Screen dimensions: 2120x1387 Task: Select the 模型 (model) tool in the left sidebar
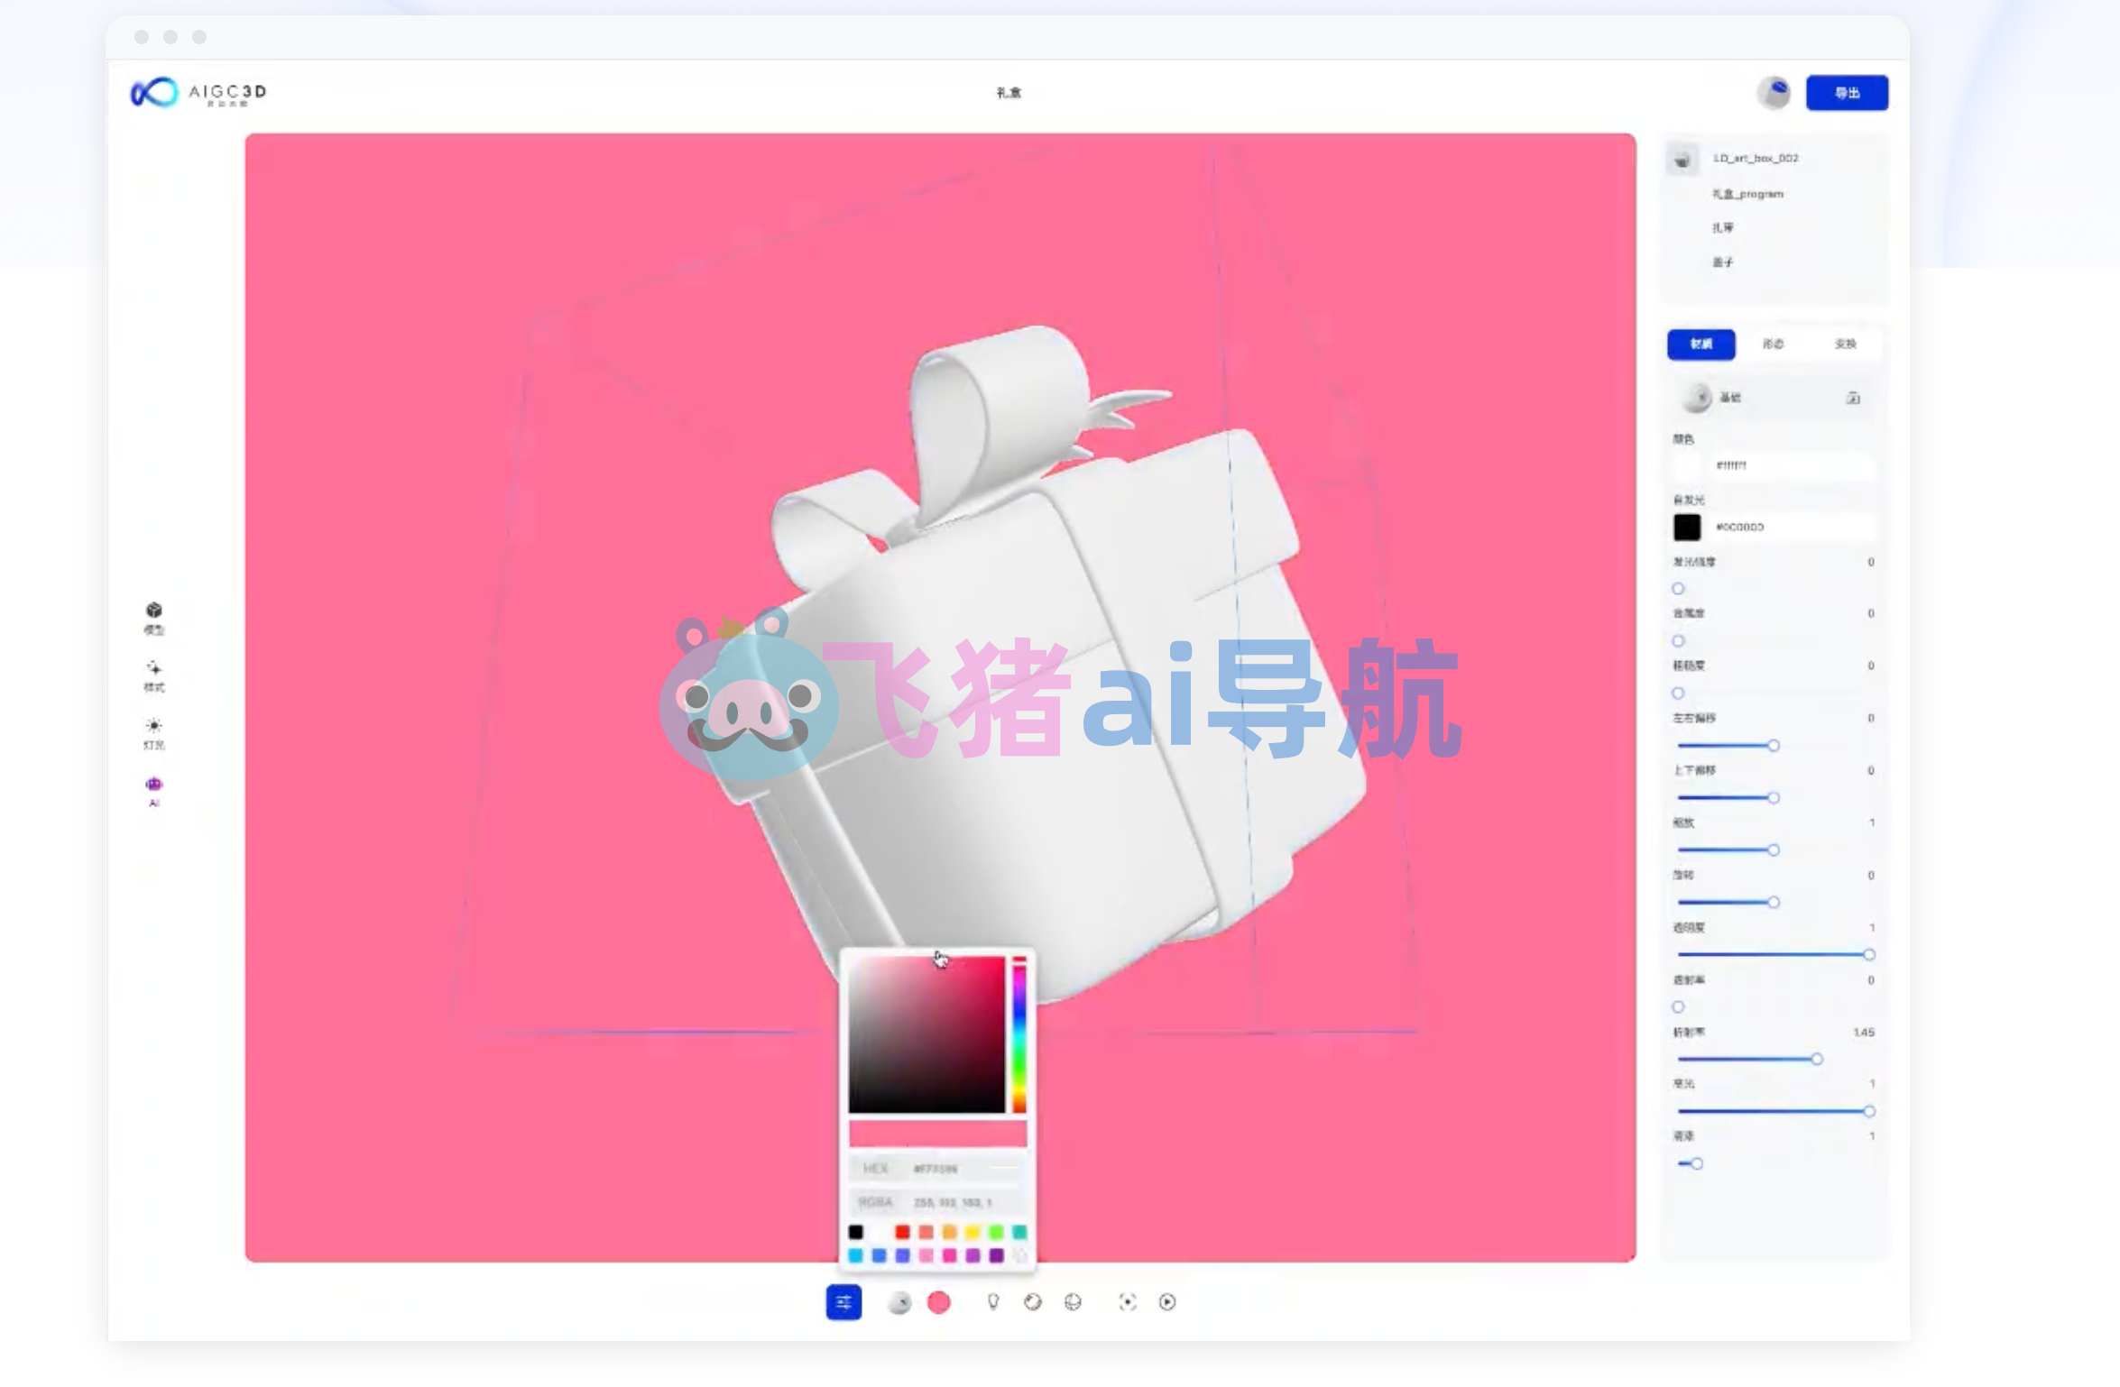click(153, 618)
